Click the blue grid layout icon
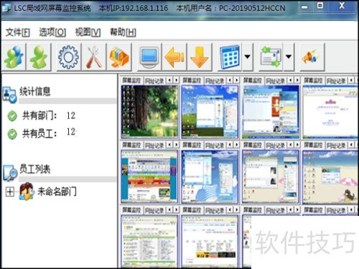 tap(230, 57)
